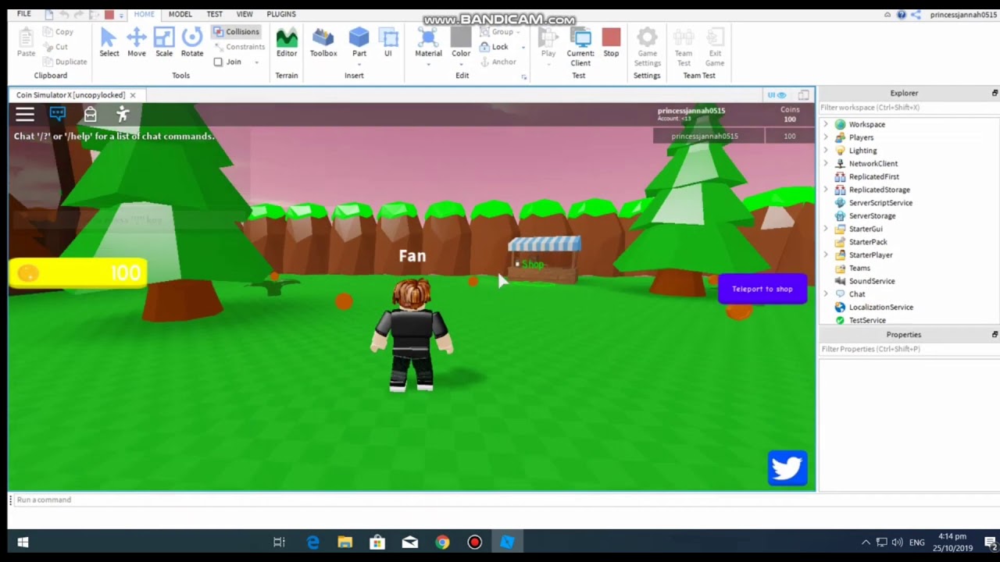The image size is (1000, 562).
Task: Activate the Move tool
Action: (x=137, y=43)
